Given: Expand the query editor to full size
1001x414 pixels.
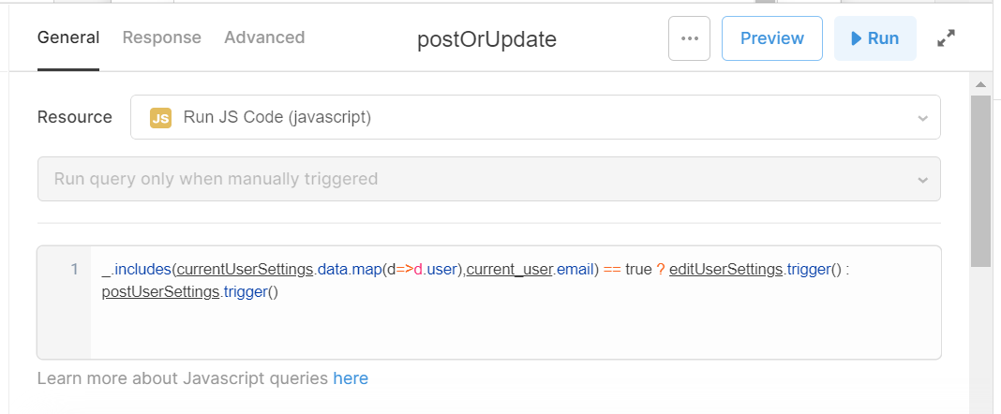Looking at the screenshot, I should pyautogui.click(x=946, y=38).
